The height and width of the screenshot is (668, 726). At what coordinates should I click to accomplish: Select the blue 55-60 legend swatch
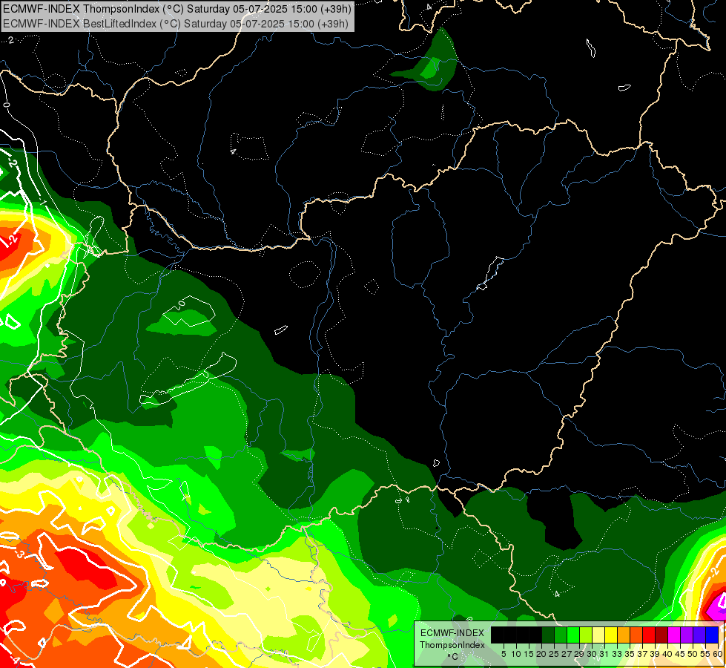pyautogui.click(x=712, y=635)
